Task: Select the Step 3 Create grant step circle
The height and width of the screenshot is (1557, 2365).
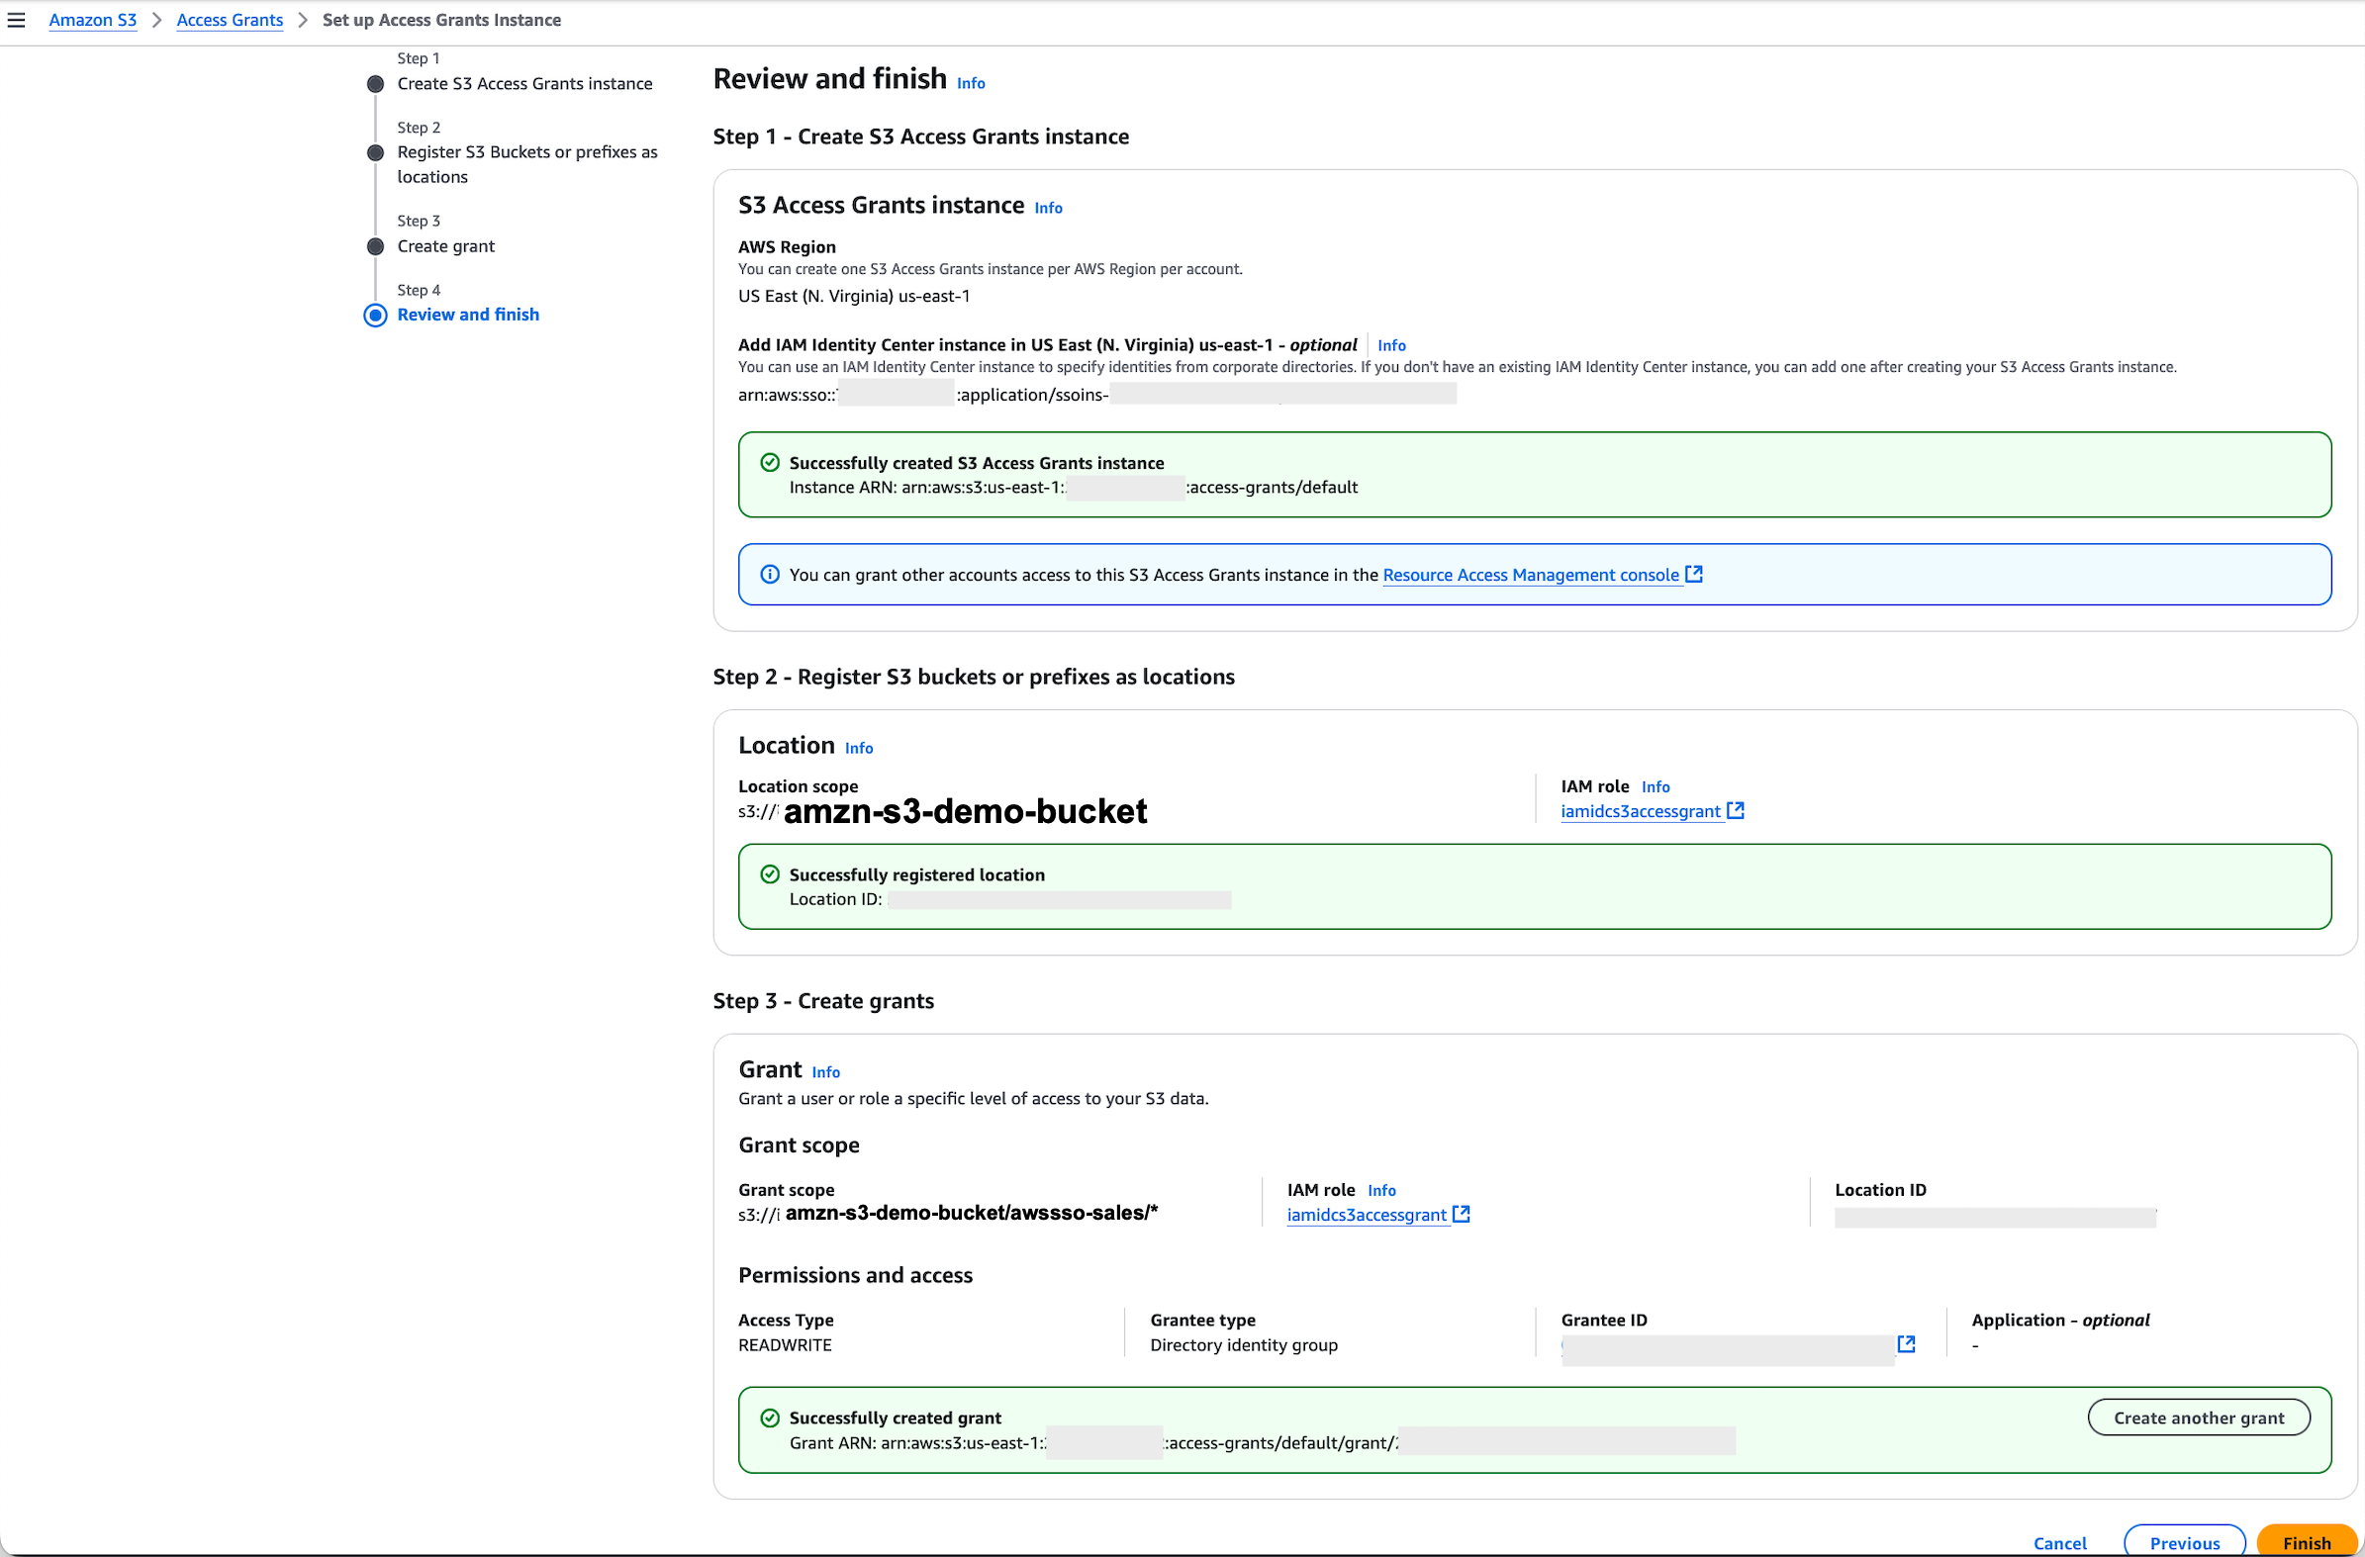Action: pos(375,245)
